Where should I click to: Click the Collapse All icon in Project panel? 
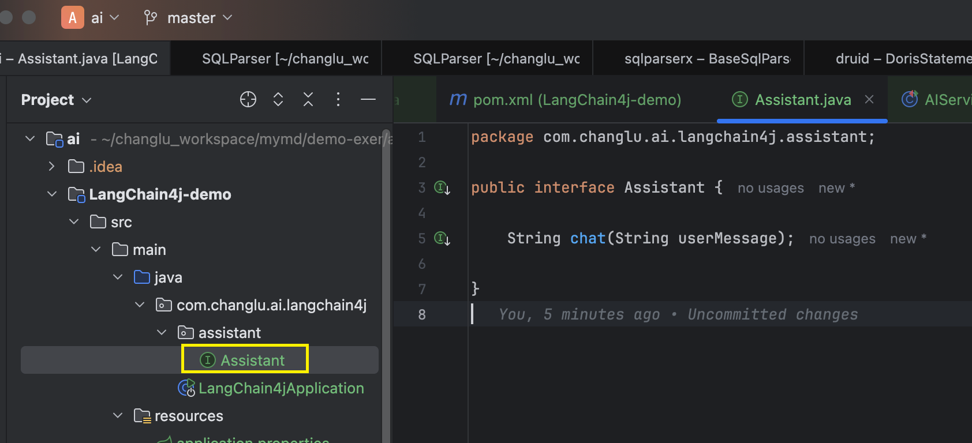pyautogui.click(x=308, y=100)
